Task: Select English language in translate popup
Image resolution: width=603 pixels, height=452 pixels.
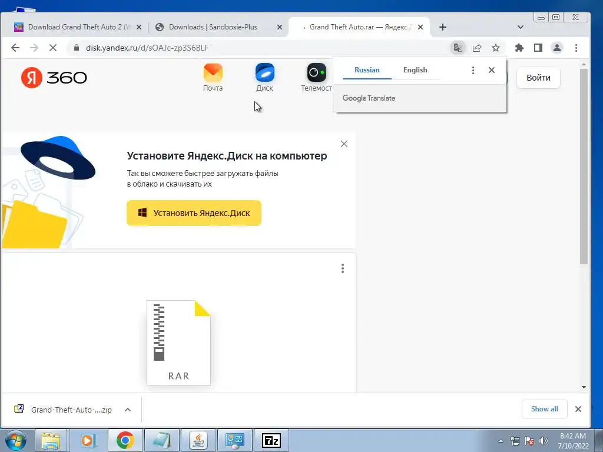Action: pos(415,70)
